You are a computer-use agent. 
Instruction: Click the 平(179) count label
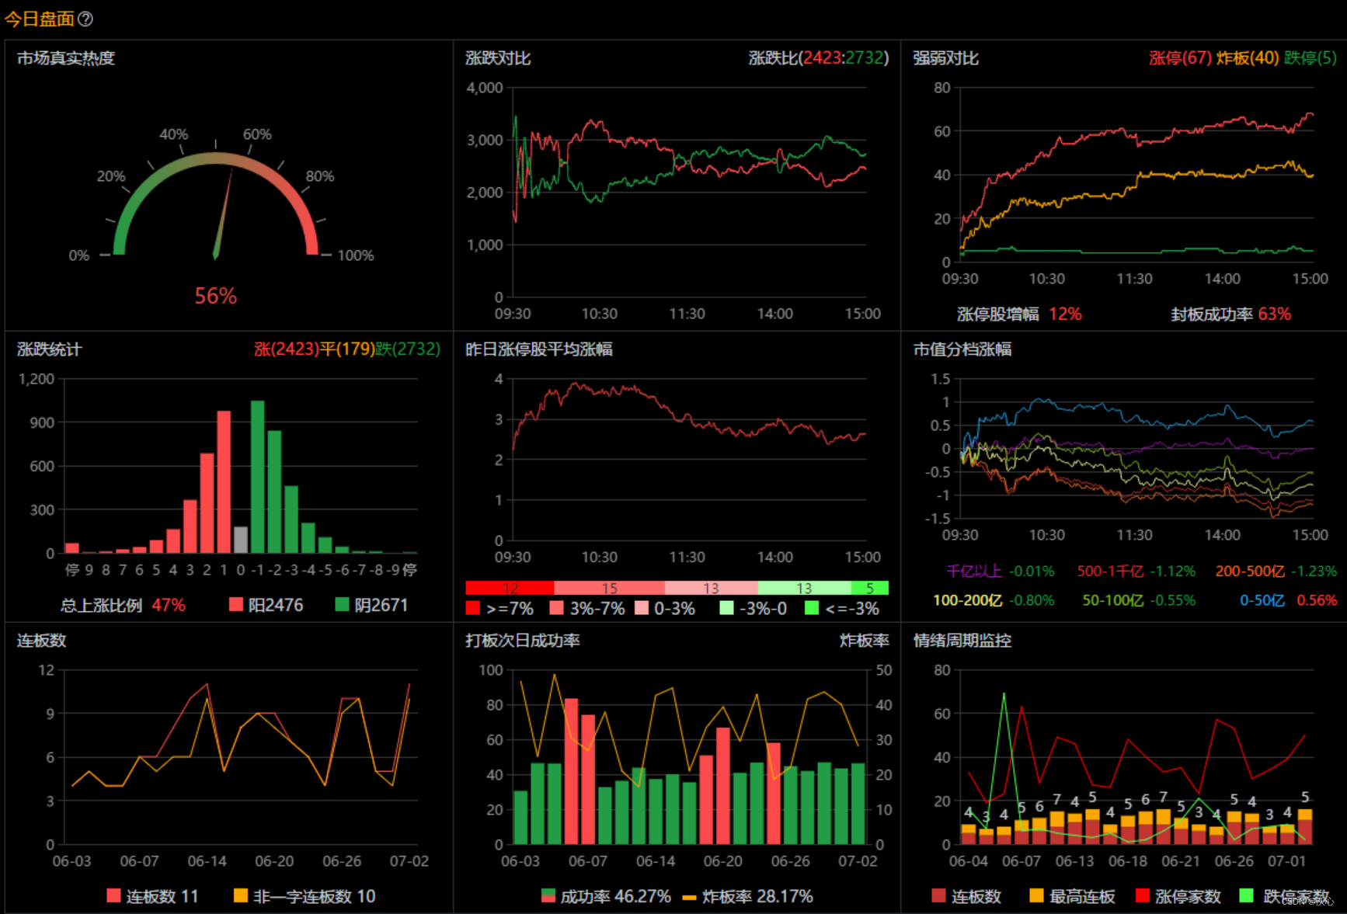coord(347,349)
